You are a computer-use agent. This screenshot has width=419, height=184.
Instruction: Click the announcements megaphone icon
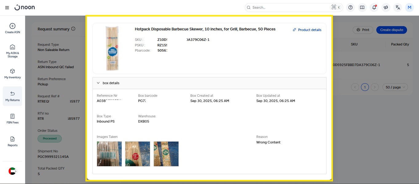386,8
